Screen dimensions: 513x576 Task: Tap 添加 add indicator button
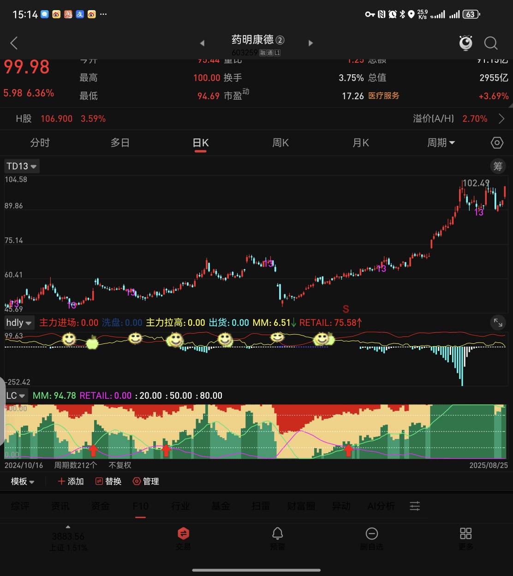click(71, 481)
